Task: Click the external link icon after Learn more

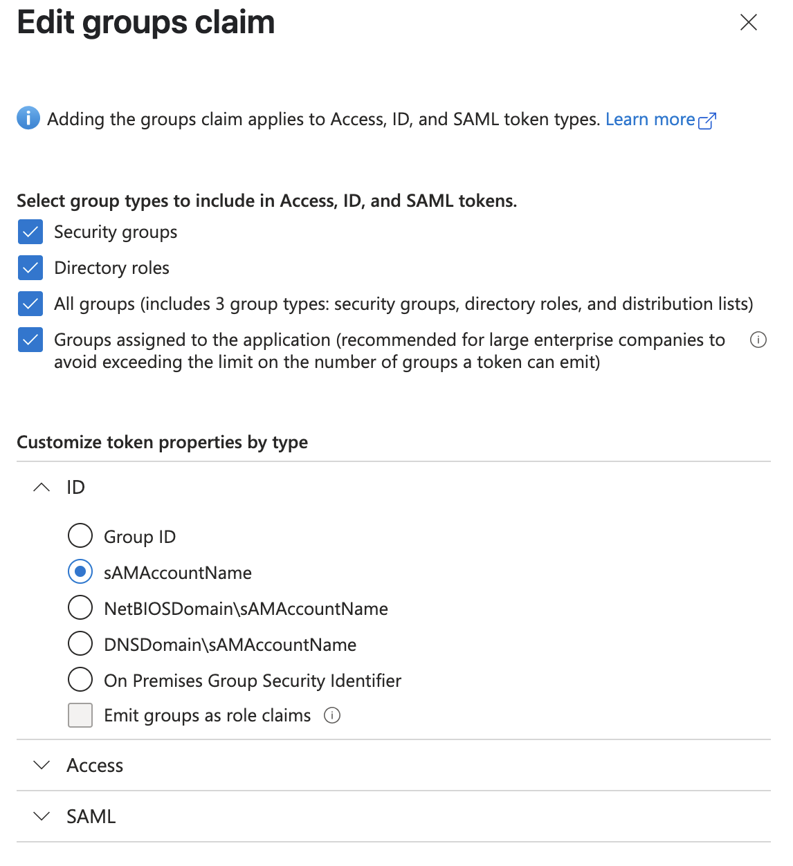Action: (708, 120)
